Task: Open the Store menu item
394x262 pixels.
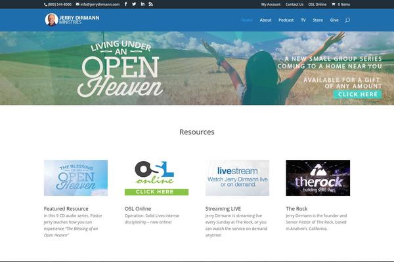Action: click(318, 20)
